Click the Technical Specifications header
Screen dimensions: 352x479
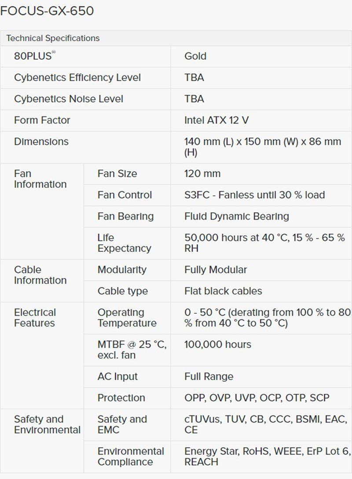pos(53,38)
